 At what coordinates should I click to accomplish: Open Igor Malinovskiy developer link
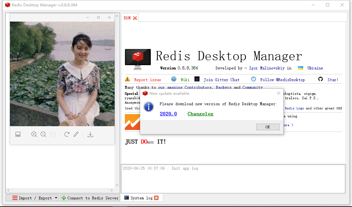click(267, 68)
